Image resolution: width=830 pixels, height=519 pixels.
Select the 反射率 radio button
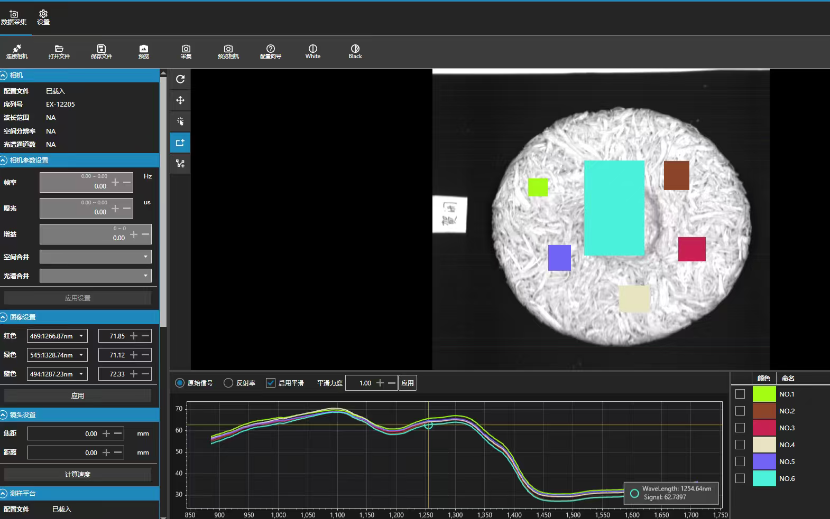coord(228,383)
